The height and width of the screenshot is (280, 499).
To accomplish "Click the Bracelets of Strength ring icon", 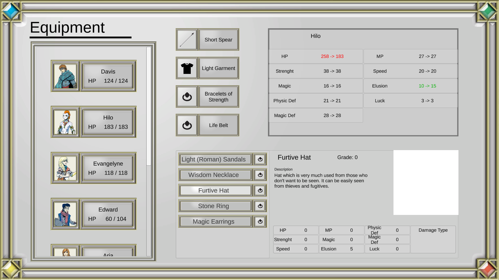I will pyautogui.click(x=187, y=97).
